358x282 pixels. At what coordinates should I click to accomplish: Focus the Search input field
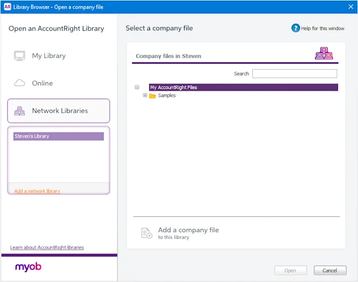point(295,74)
